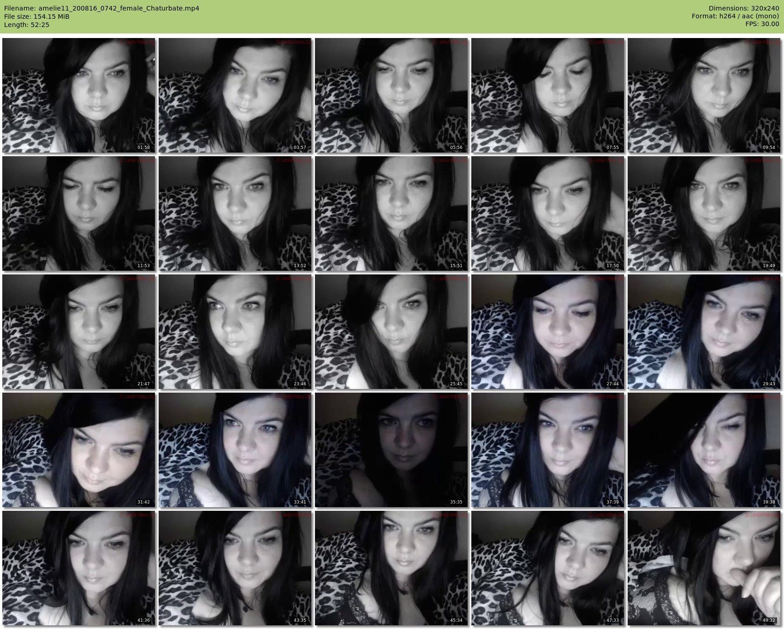Screen dimensions: 784x629
Task: Select the thumbnail at 11:53
Action: pyautogui.click(x=79, y=213)
